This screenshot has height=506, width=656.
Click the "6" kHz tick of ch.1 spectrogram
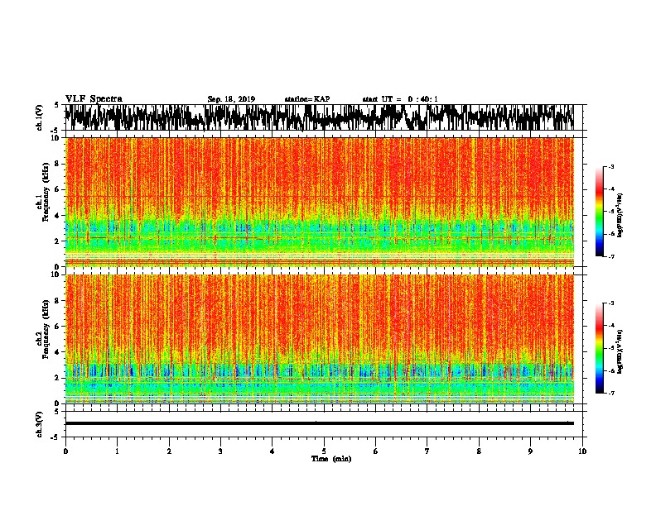click(x=57, y=189)
